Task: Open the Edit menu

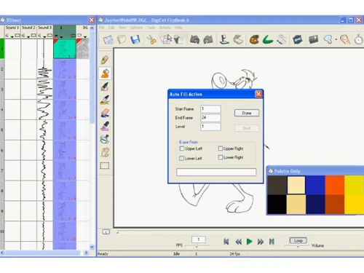Action: click(111, 28)
